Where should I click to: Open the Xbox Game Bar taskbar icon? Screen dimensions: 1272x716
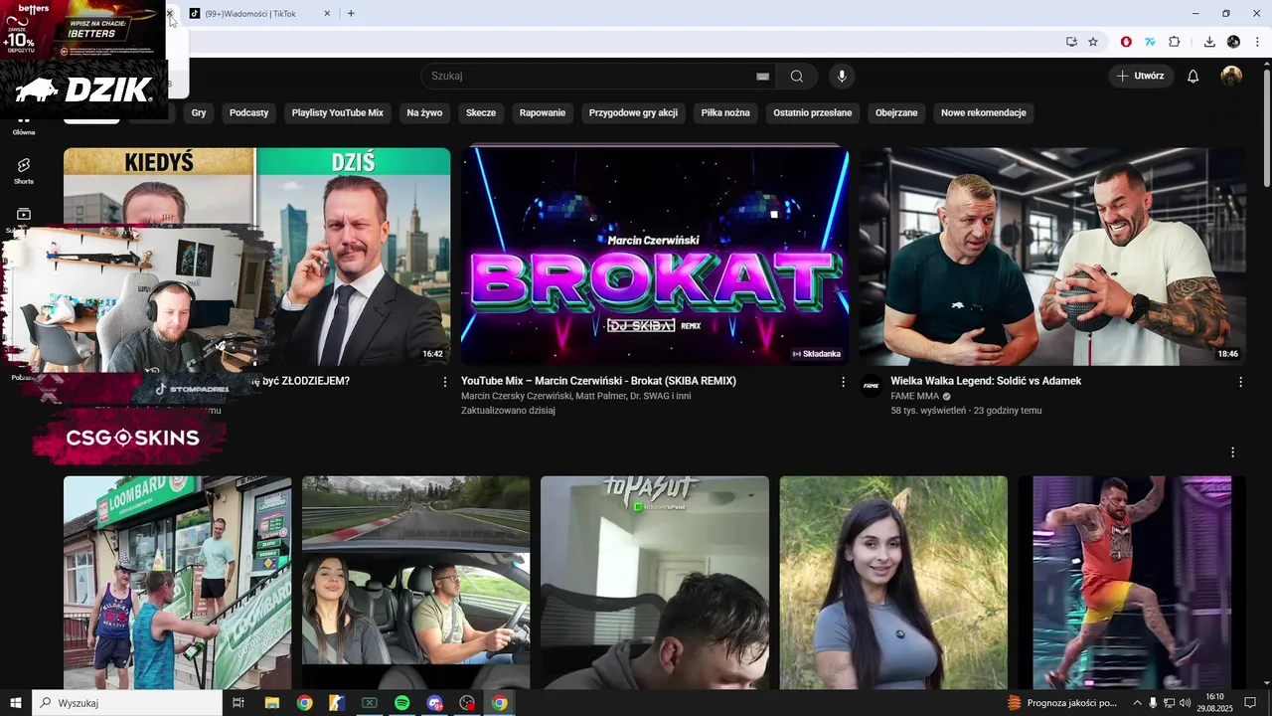370,703
